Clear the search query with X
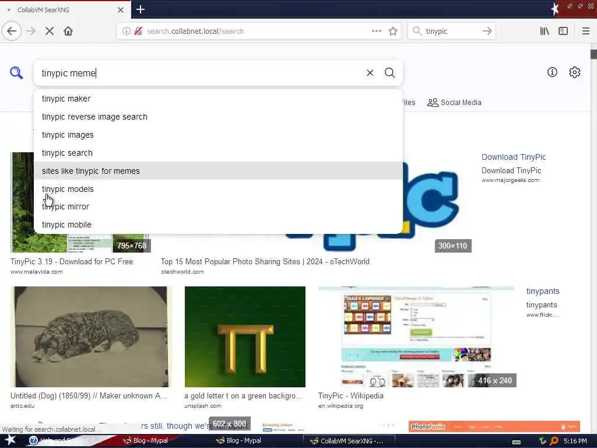This screenshot has height=448, width=597. point(370,73)
